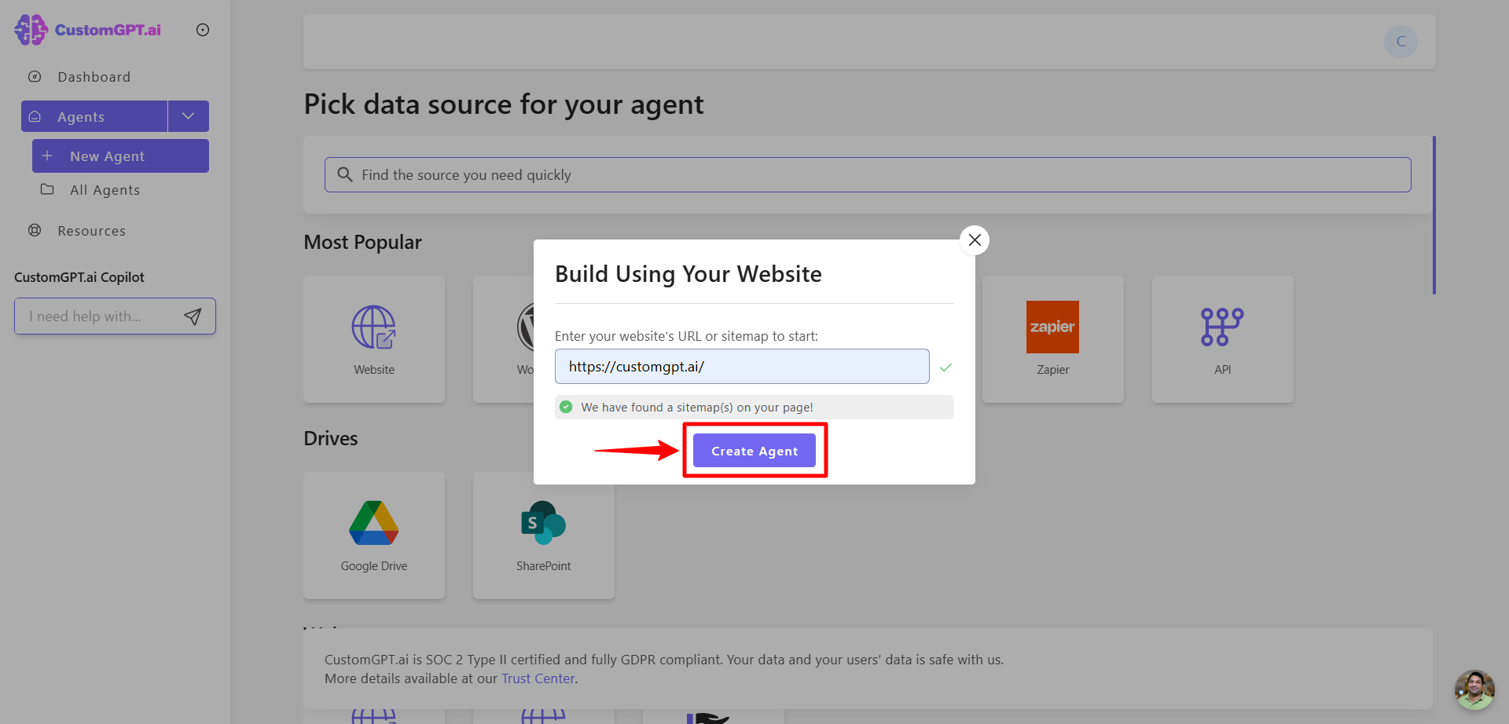Click the page vertical scrollbar
1509x724 pixels.
[1434, 215]
